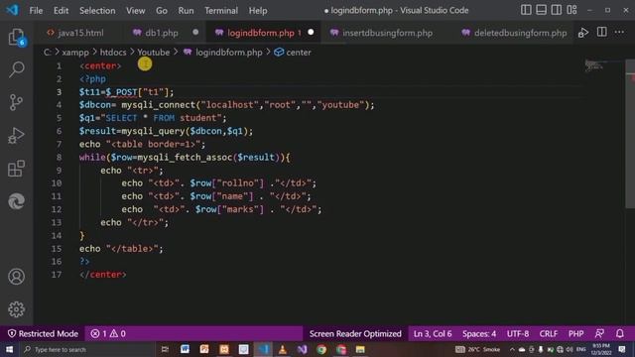Click the Restricted Mode status item
The height and width of the screenshot is (357, 635).
click(x=43, y=333)
